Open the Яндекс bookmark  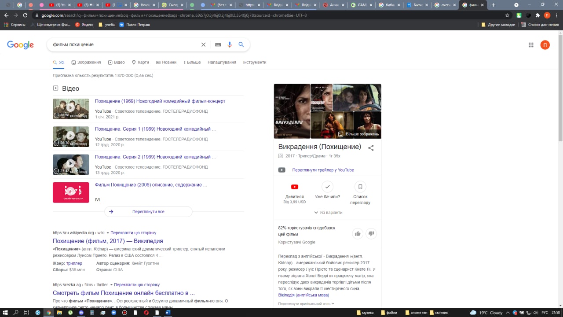pos(84,25)
